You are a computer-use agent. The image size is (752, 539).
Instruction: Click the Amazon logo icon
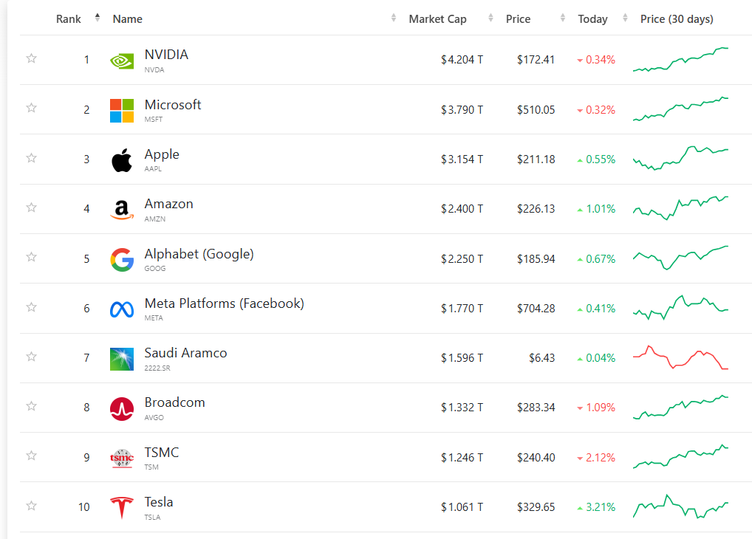[x=122, y=210]
